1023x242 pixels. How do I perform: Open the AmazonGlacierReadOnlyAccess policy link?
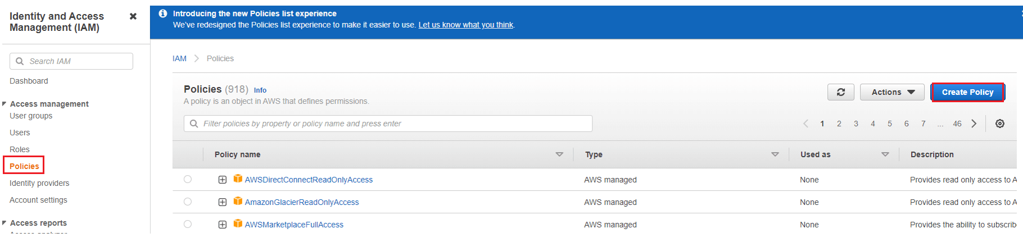[x=302, y=202]
